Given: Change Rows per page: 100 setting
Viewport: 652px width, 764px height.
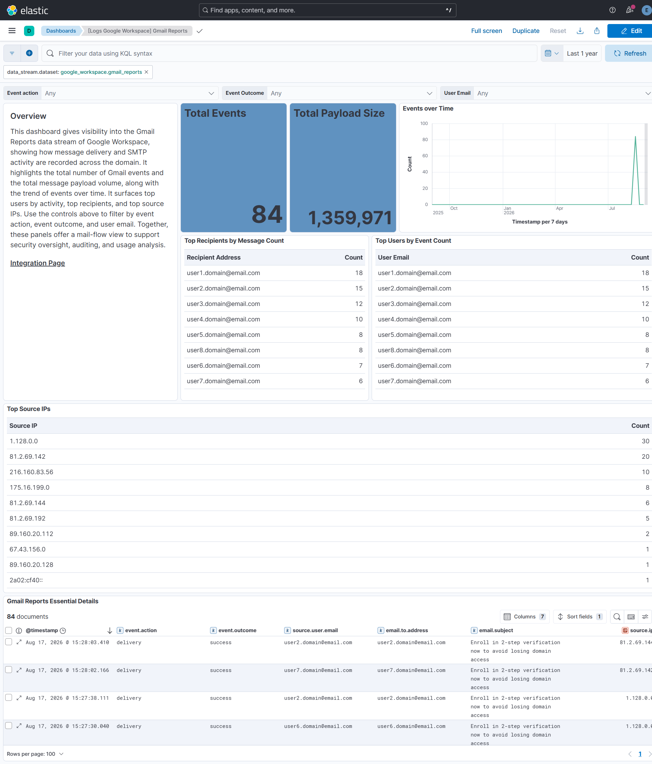Looking at the screenshot, I should [35, 754].
